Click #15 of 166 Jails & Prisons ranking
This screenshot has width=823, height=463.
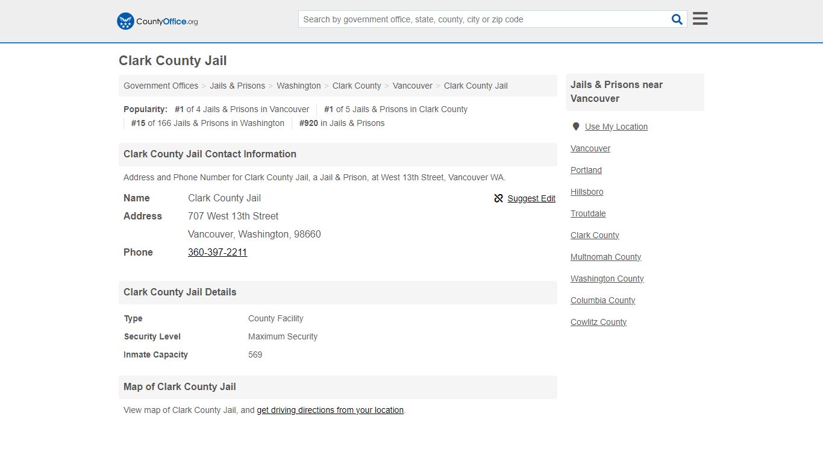tap(208, 123)
